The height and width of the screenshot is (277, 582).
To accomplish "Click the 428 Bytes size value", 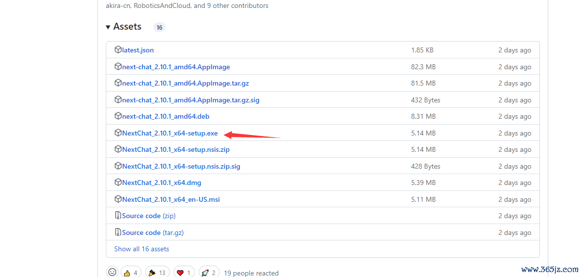I will coord(426,166).
